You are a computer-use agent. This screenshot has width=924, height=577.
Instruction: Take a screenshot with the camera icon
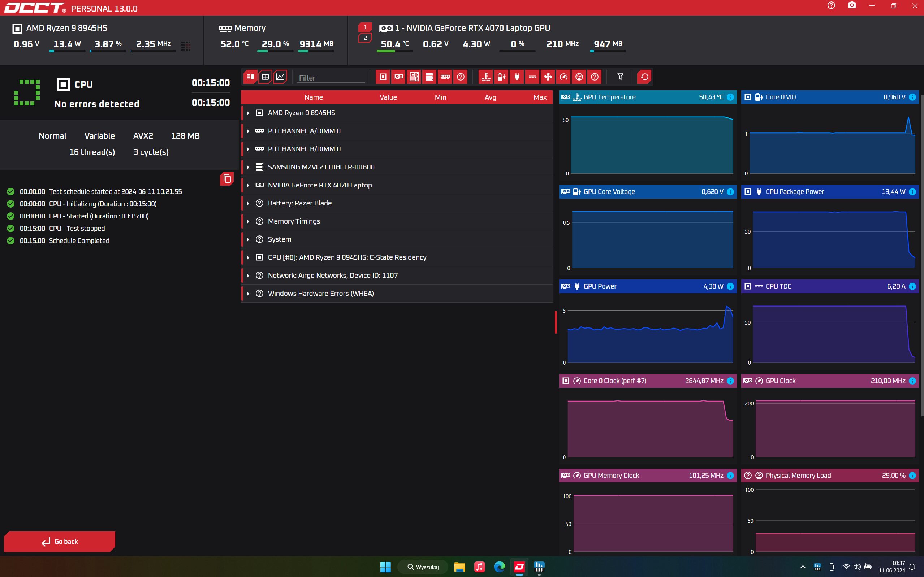851,6
